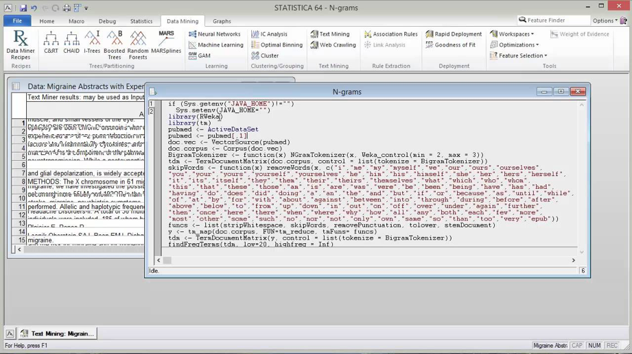Screen dimensions: 632x354
Task: Click the code editor horizontal scrollbar left arrow
Action: (x=159, y=260)
